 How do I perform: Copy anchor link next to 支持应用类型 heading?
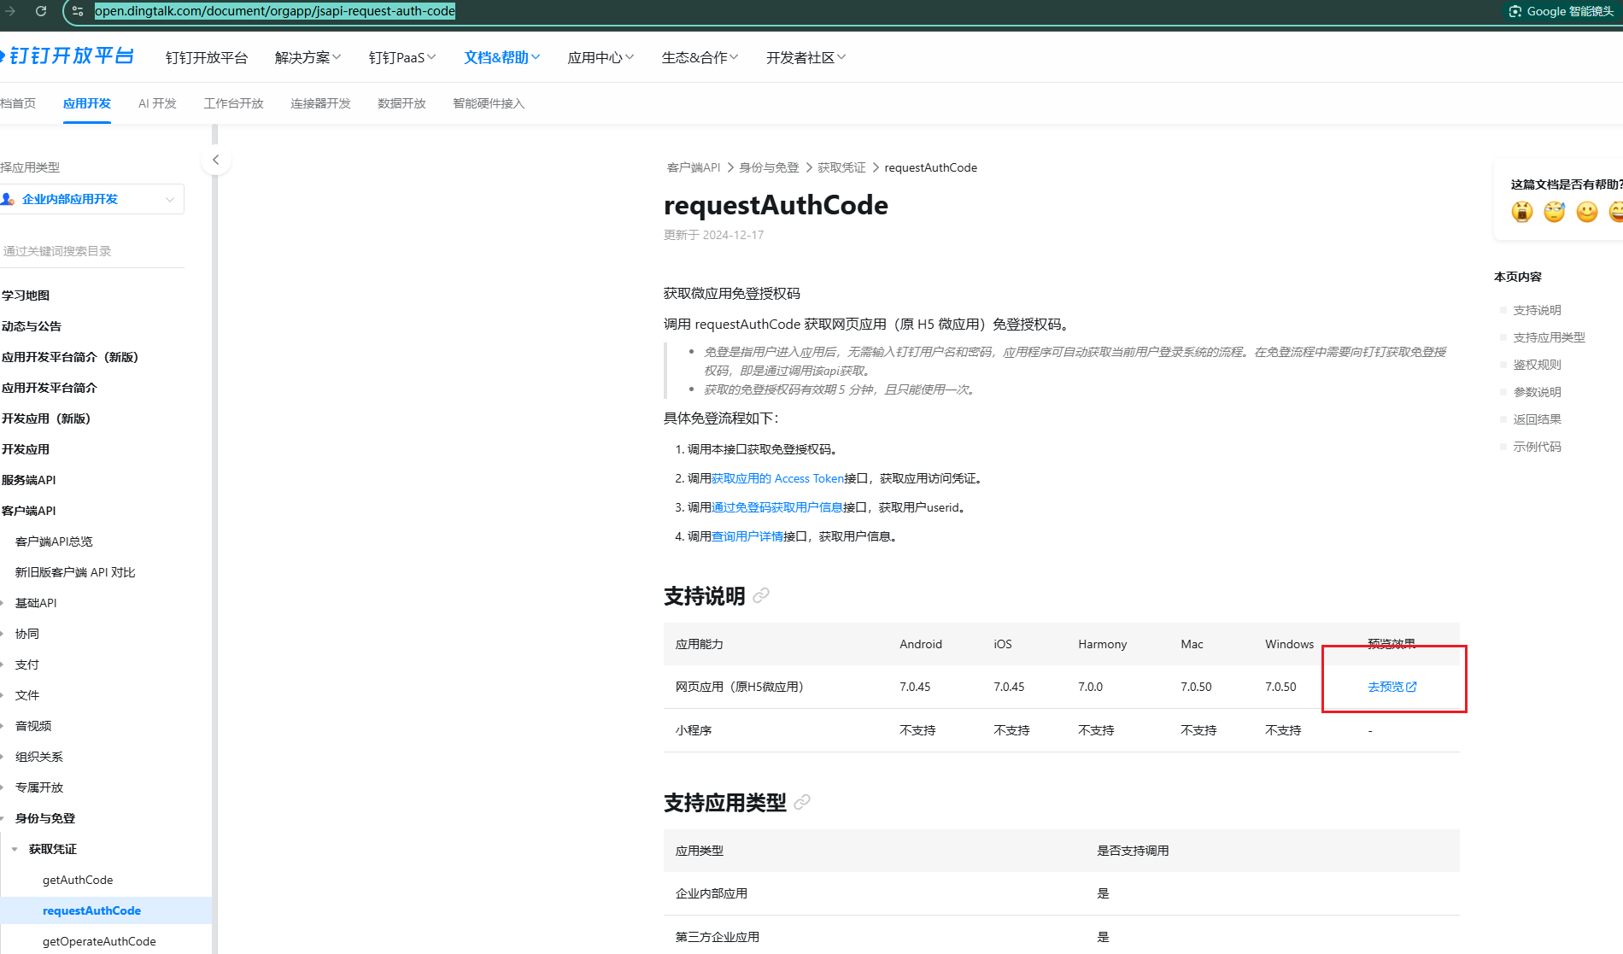[x=802, y=803]
